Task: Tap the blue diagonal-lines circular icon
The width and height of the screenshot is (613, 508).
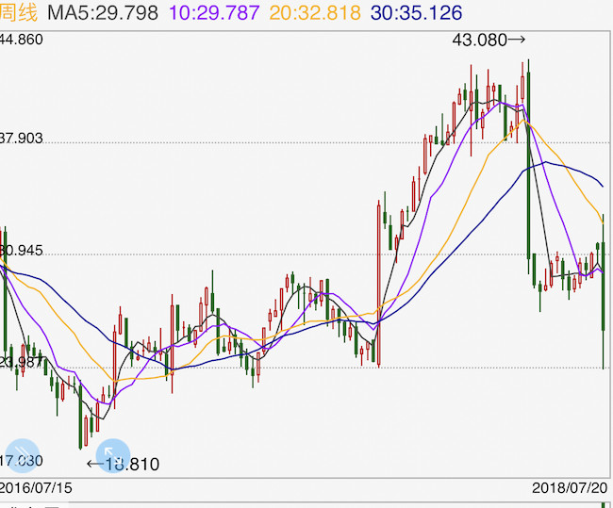Action: pyautogui.click(x=22, y=455)
